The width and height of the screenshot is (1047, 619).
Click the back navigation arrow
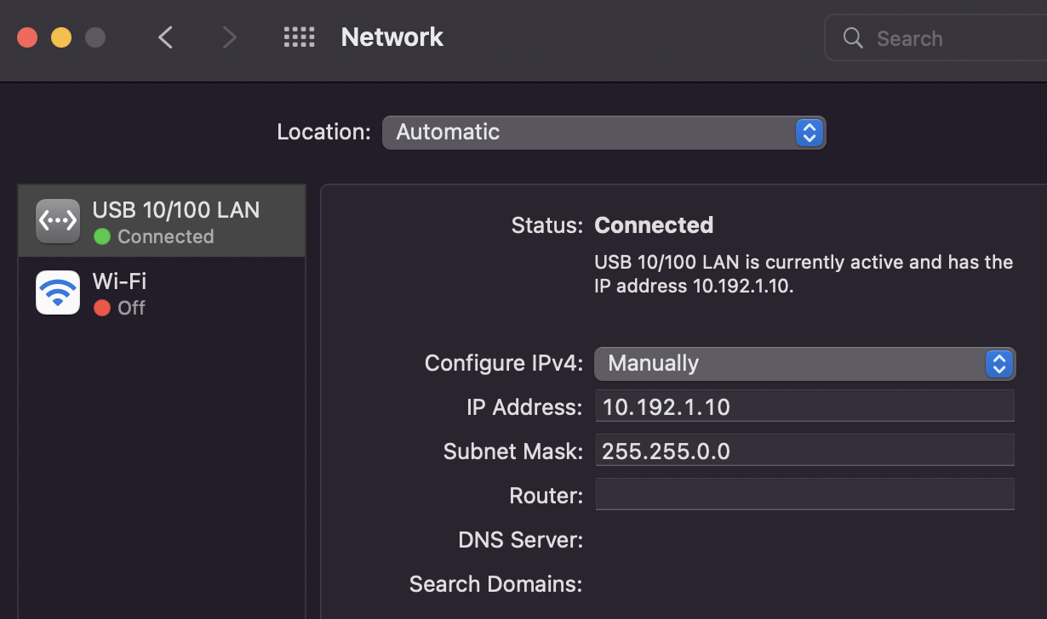[x=166, y=37]
